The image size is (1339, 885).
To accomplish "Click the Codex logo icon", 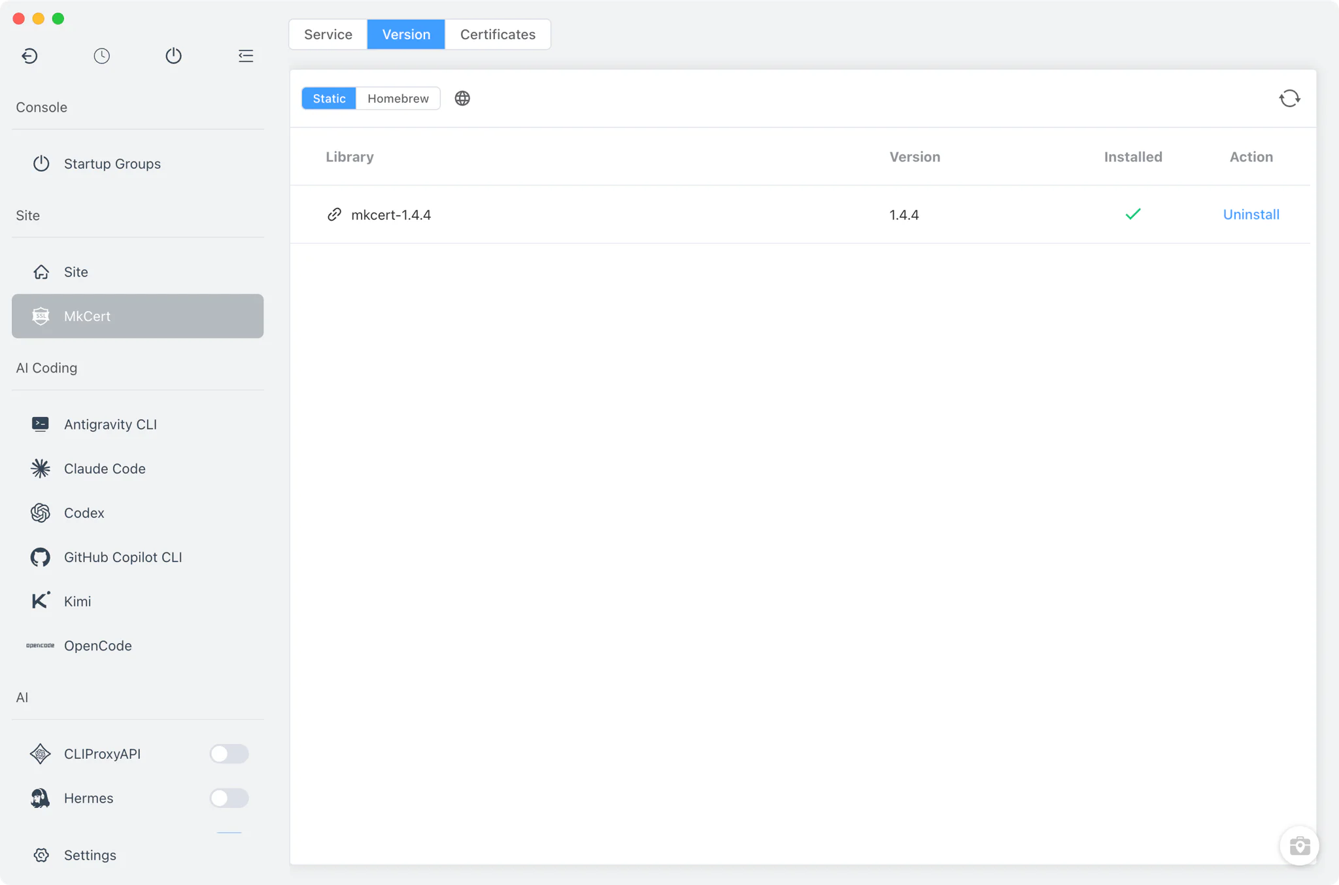I will 41,513.
